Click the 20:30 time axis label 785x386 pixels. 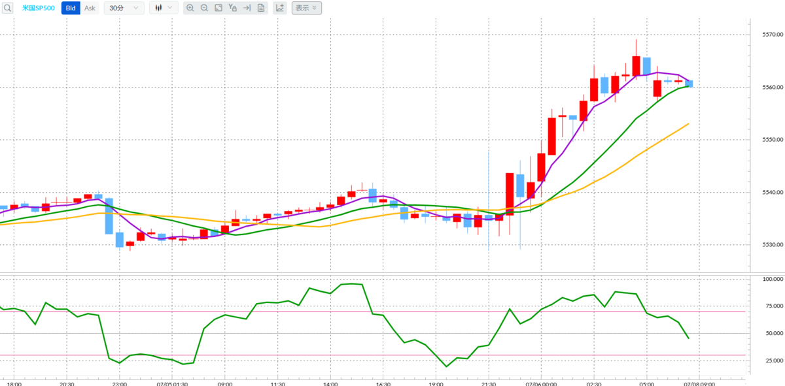click(67, 383)
